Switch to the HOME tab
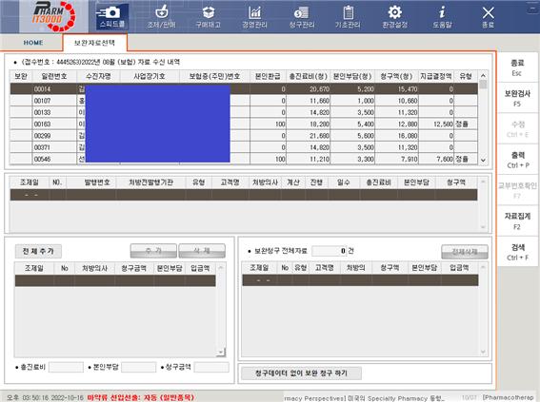The width and height of the screenshot is (540, 402). click(x=33, y=43)
